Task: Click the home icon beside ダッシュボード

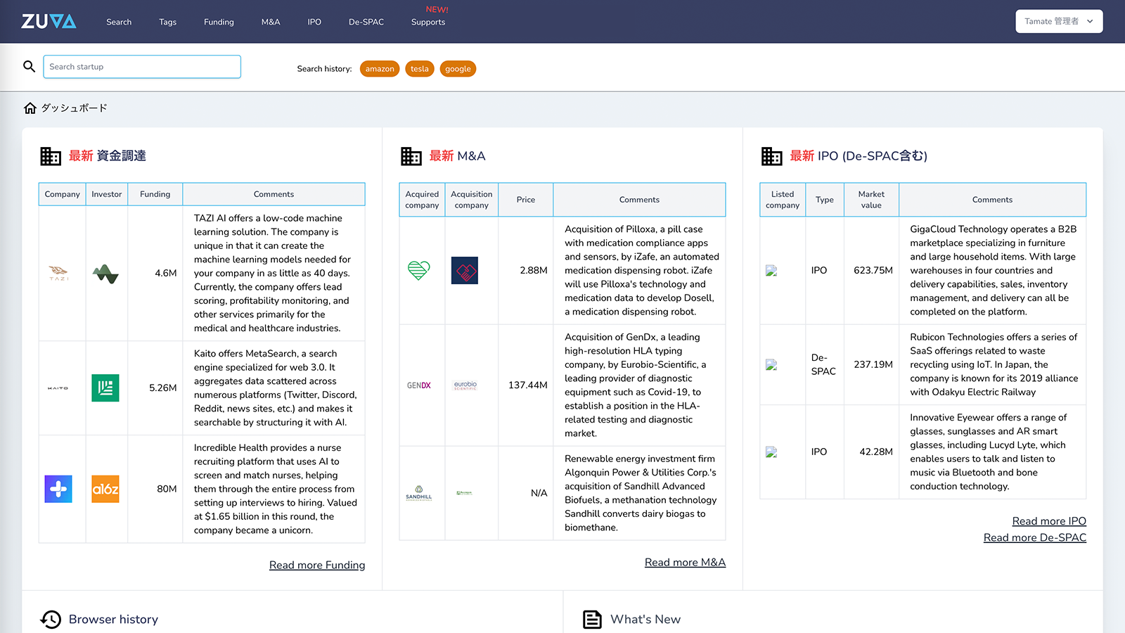Action: 30,108
